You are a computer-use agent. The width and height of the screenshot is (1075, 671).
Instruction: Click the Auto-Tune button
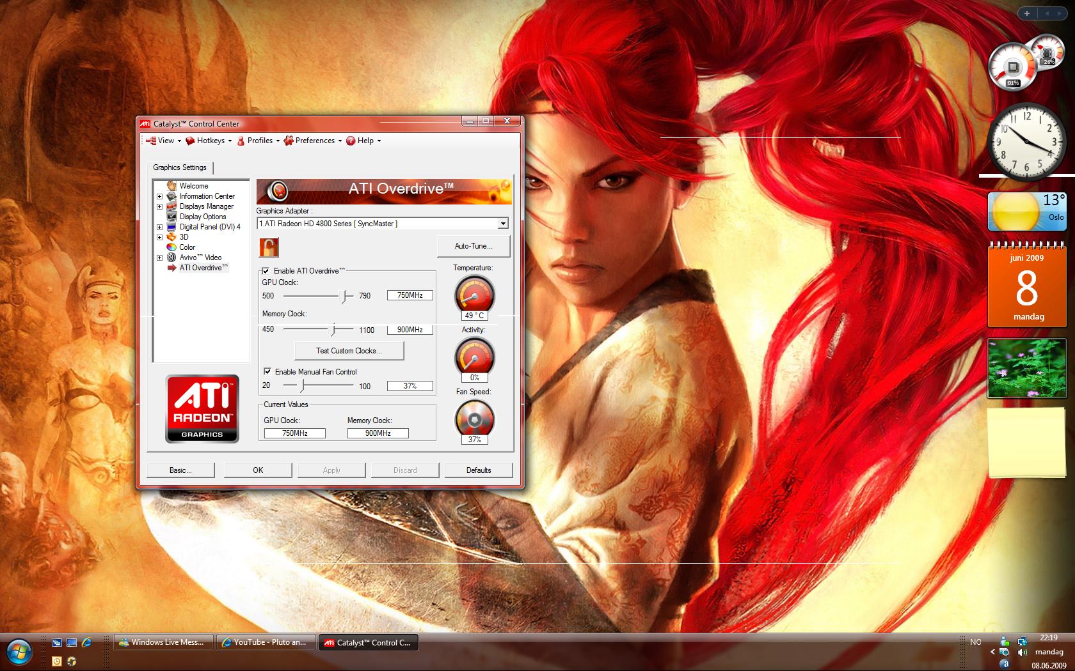pos(474,246)
